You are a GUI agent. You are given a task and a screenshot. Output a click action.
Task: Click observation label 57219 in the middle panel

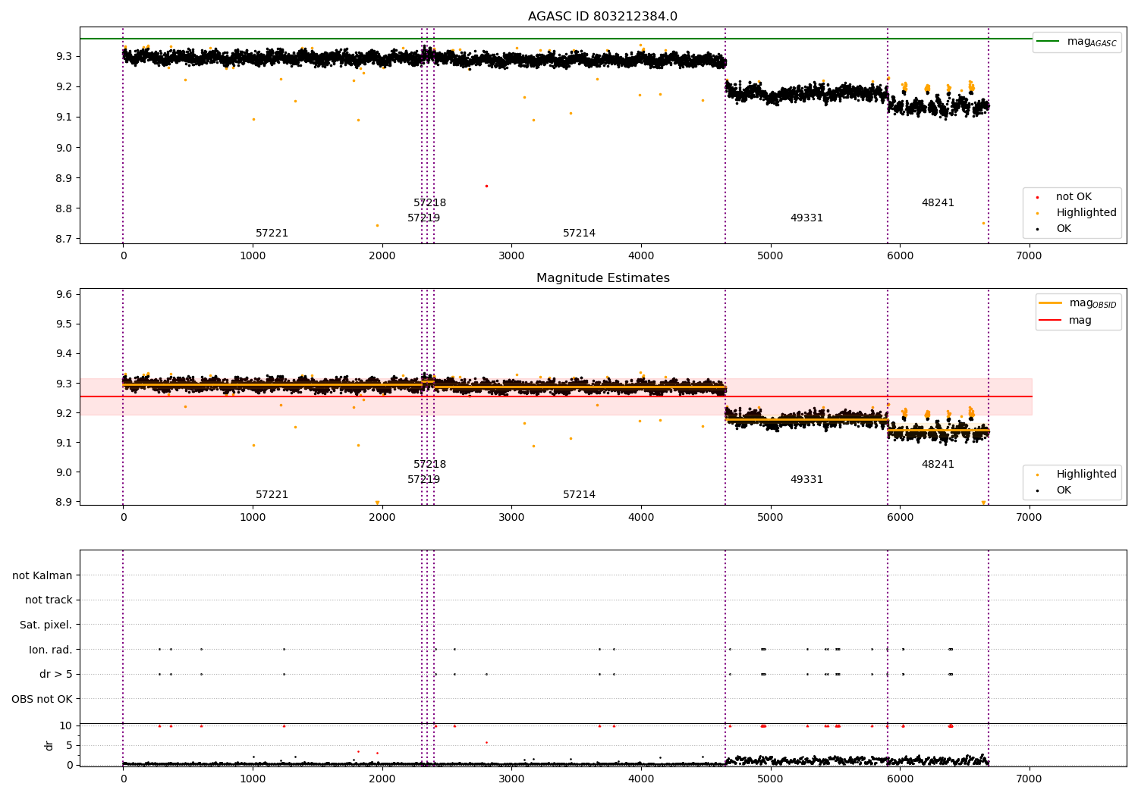pyautogui.click(x=423, y=480)
